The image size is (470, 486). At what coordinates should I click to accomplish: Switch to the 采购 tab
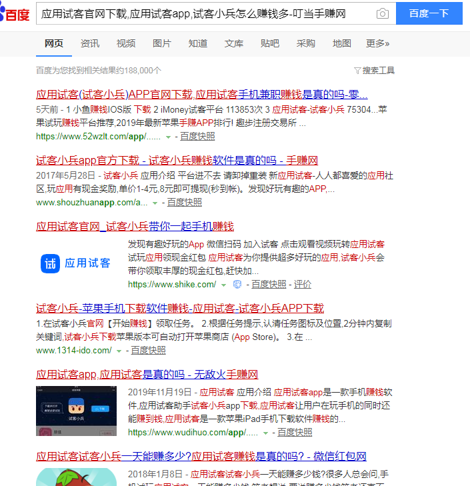(306, 43)
